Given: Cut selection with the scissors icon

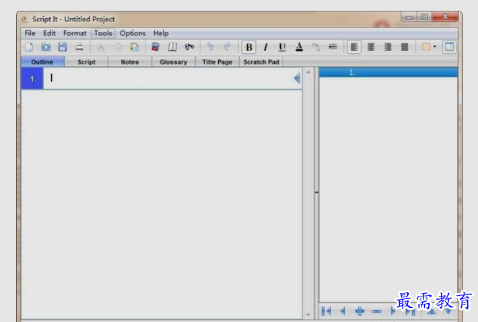Looking at the screenshot, I should coord(101,47).
